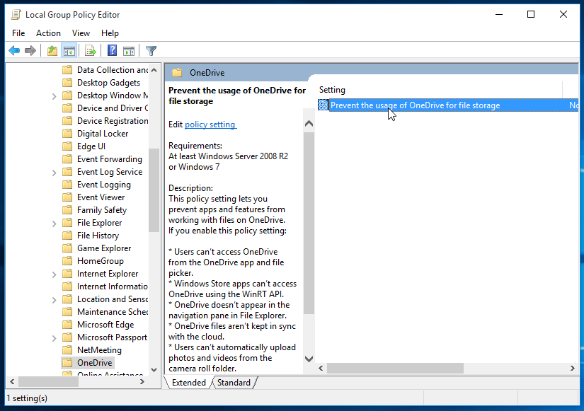Viewport: 584px width, 411px height.
Task: Click the Filter icon on the toolbar
Action: pos(151,50)
